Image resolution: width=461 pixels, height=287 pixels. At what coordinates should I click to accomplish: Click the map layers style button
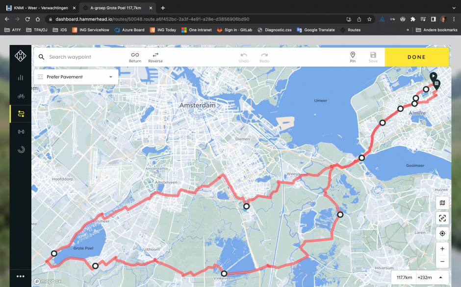(x=442, y=203)
